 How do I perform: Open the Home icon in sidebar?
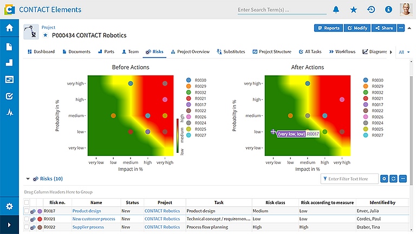pyautogui.click(x=9, y=28)
